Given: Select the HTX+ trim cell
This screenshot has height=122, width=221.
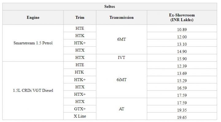Looking at the screenshot, I should pos(80,94).
